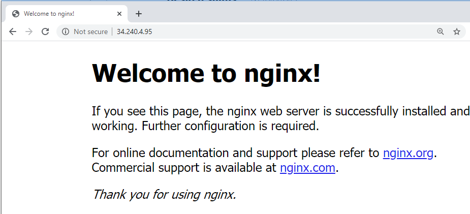Click the back navigation arrow
The width and height of the screenshot is (470, 214).
[x=13, y=32]
